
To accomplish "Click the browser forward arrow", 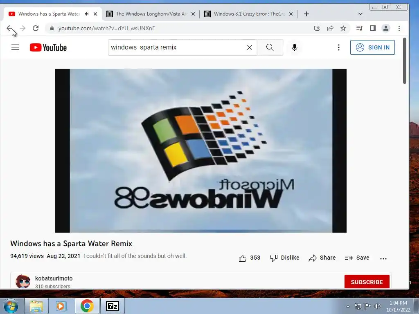I will 23,28.
